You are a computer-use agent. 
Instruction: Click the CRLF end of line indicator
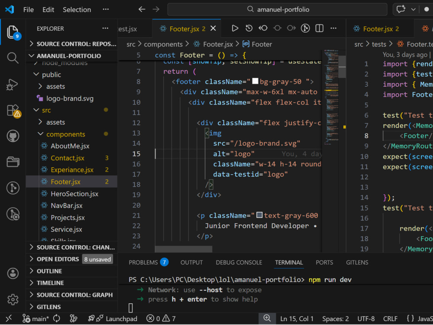point(390,318)
